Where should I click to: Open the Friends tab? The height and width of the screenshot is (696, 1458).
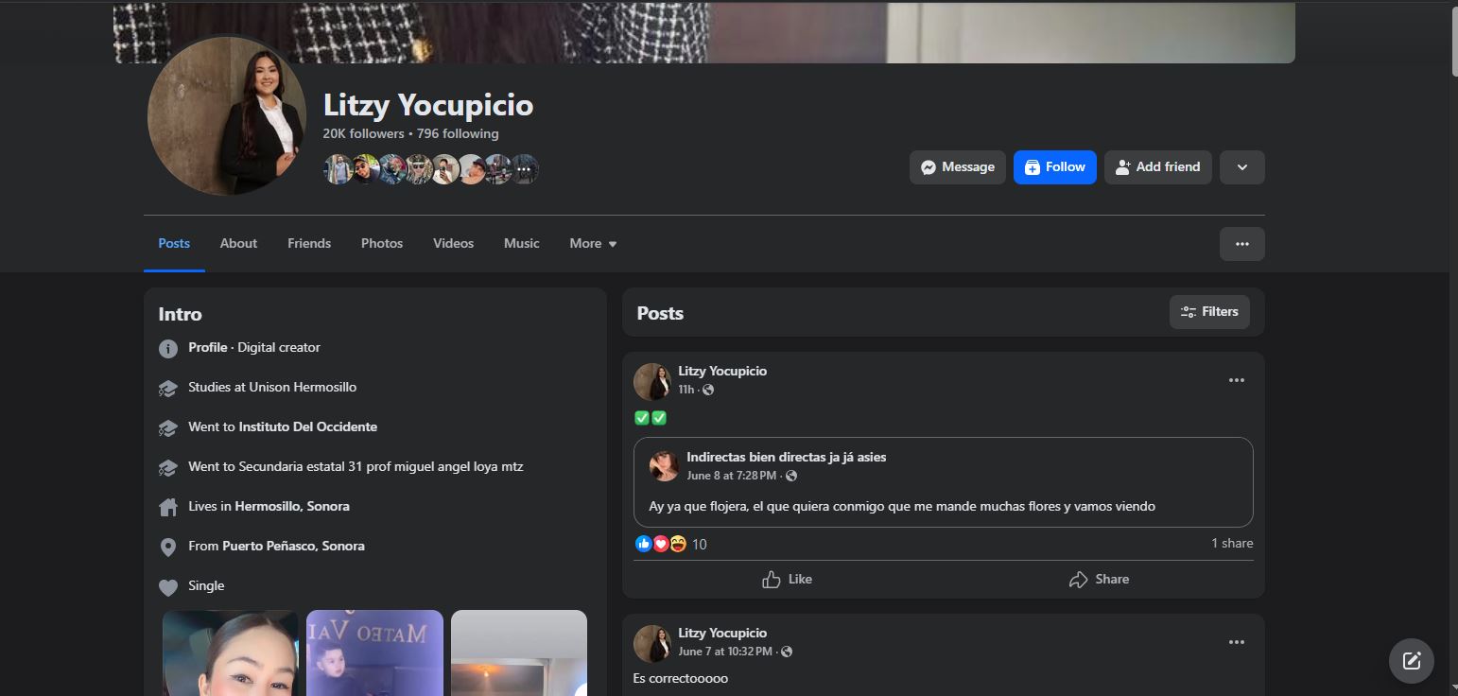(309, 244)
